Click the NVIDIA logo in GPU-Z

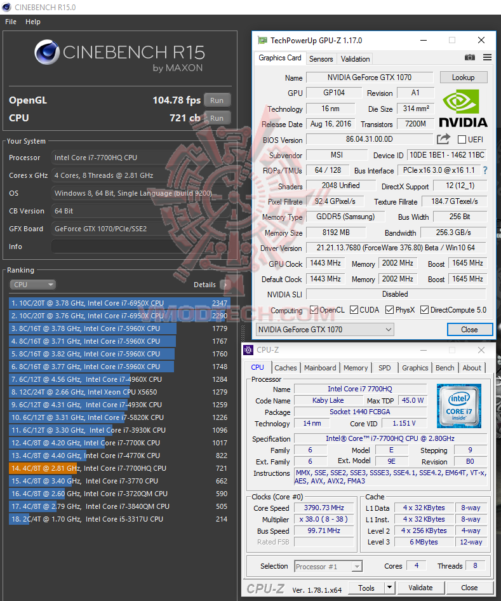tap(463, 109)
